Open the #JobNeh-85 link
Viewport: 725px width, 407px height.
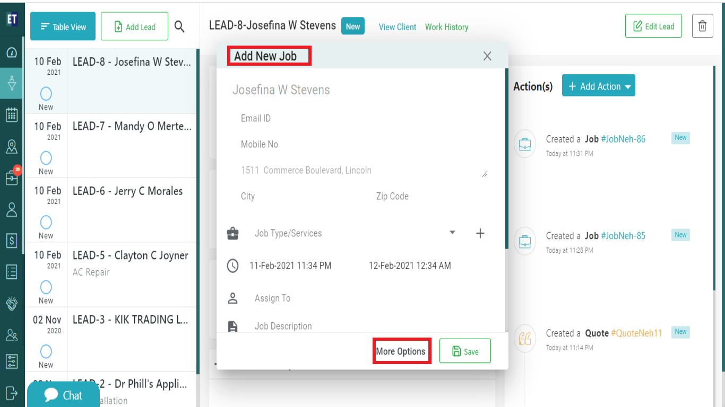tap(623, 236)
